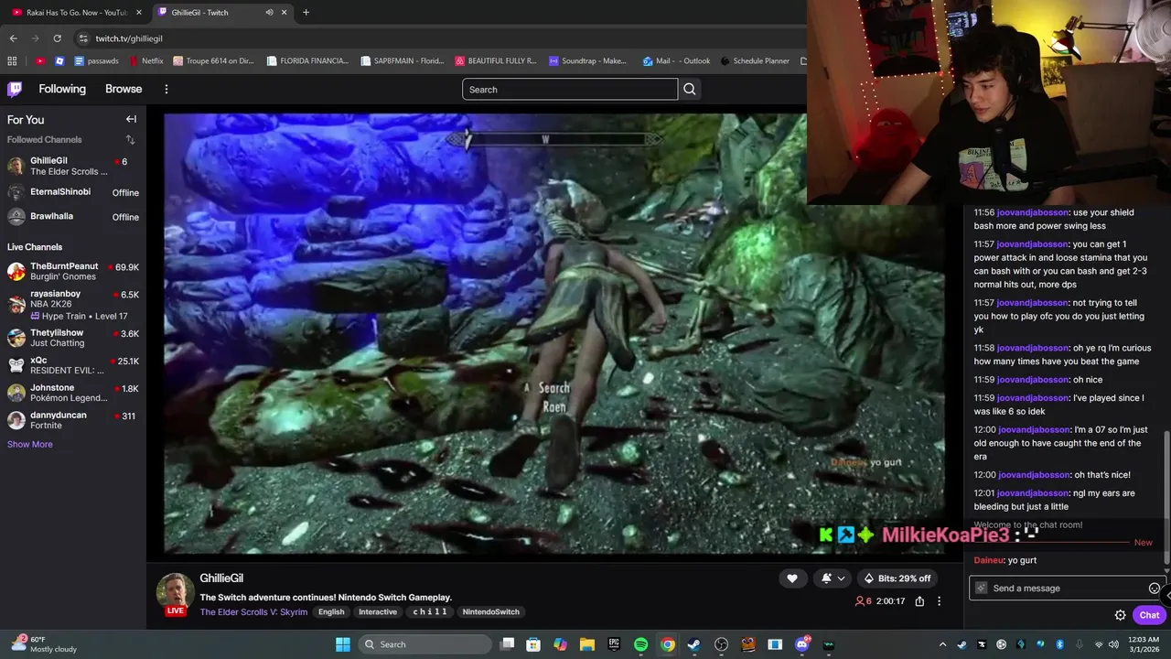Launch Epic Games from the taskbar
This screenshot has width=1171, height=659.
click(614, 644)
